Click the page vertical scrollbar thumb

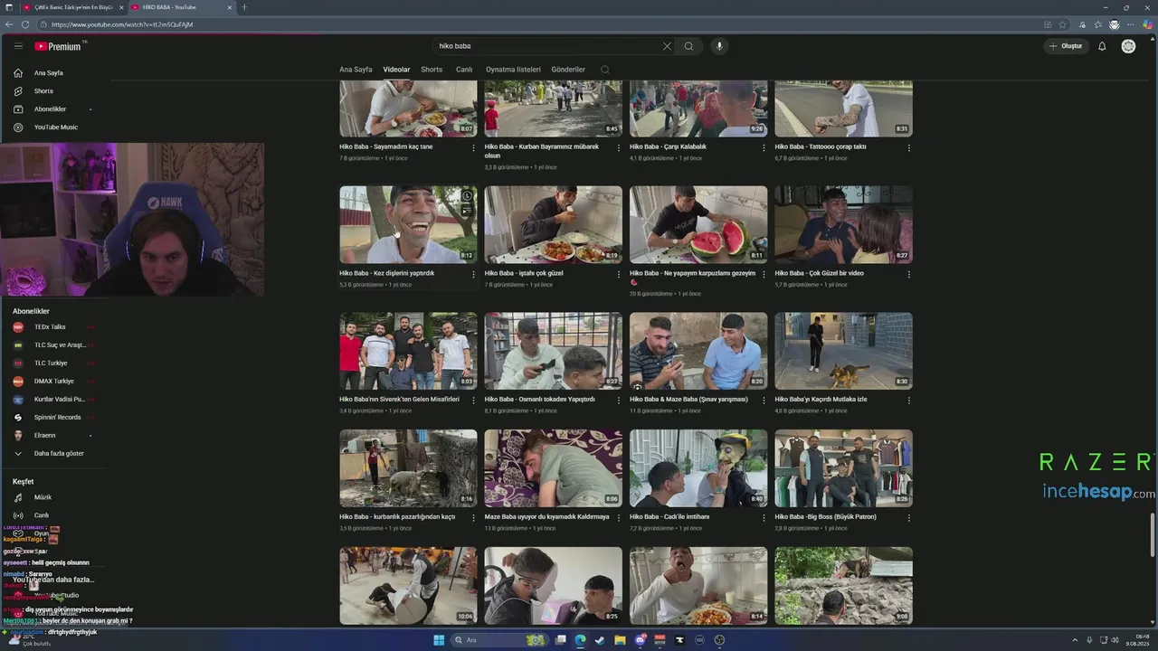[1153, 534]
